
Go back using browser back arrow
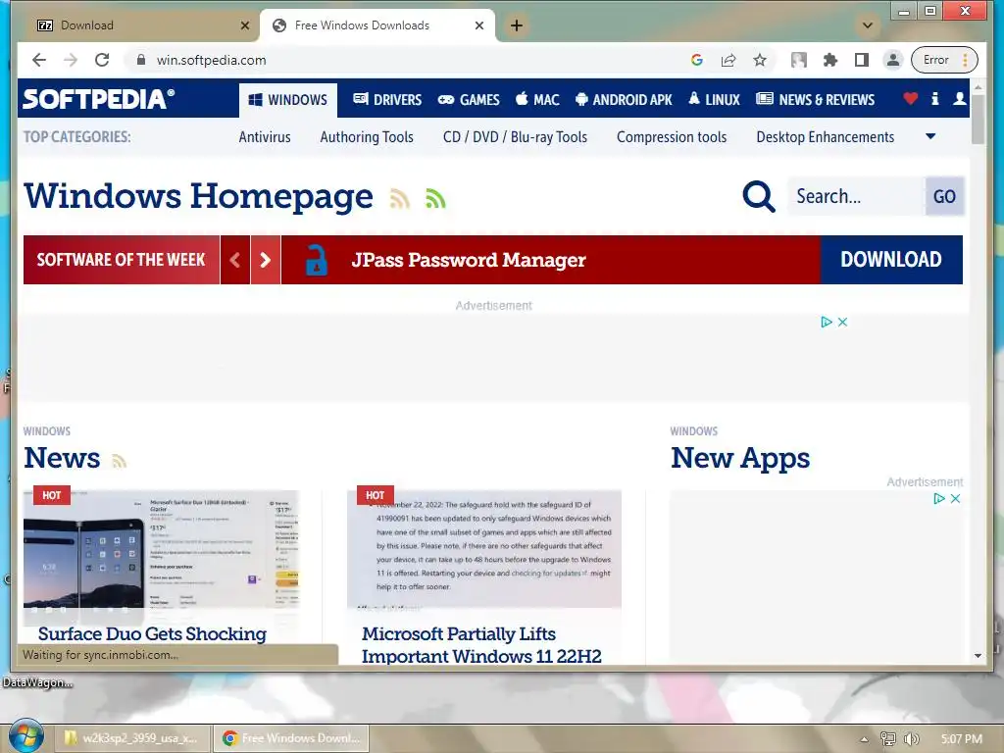click(39, 60)
